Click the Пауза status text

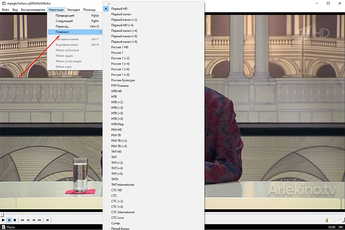pos(11,227)
